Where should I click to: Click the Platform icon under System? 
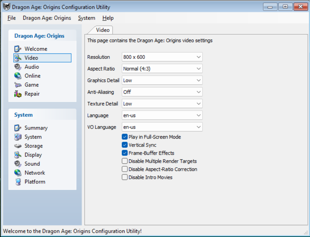point(18,182)
